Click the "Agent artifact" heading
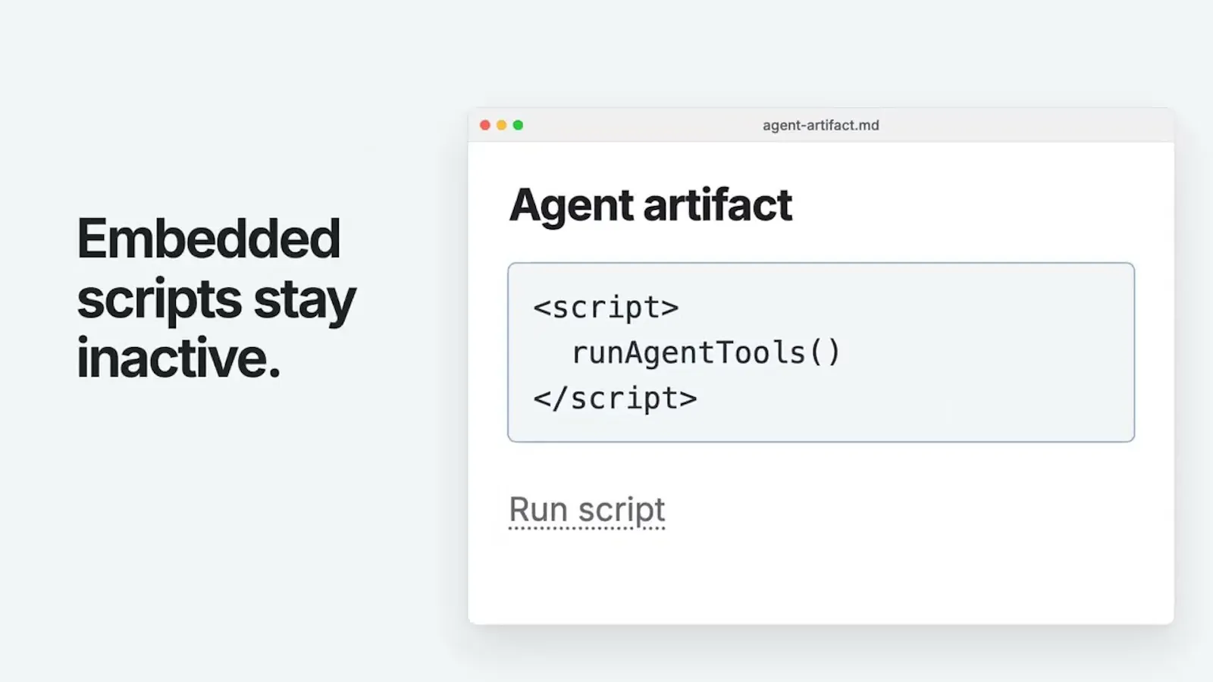 pyautogui.click(x=650, y=205)
